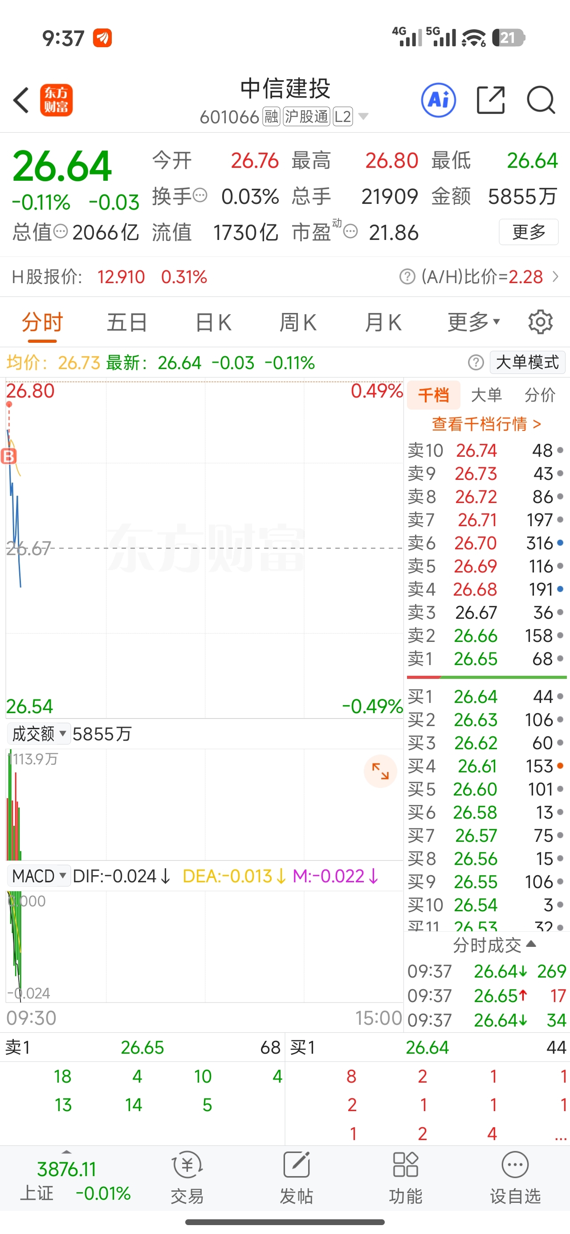Tap 09:37 26.64 trade of 269
The image size is (570, 1234).
point(487,971)
